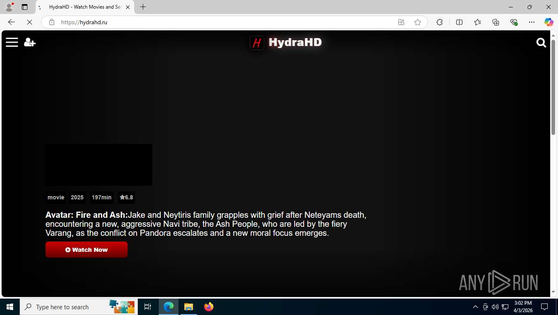The height and width of the screenshot is (315, 558).
Task: Click the 197min runtime tag
Action: pyautogui.click(x=101, y=197)
